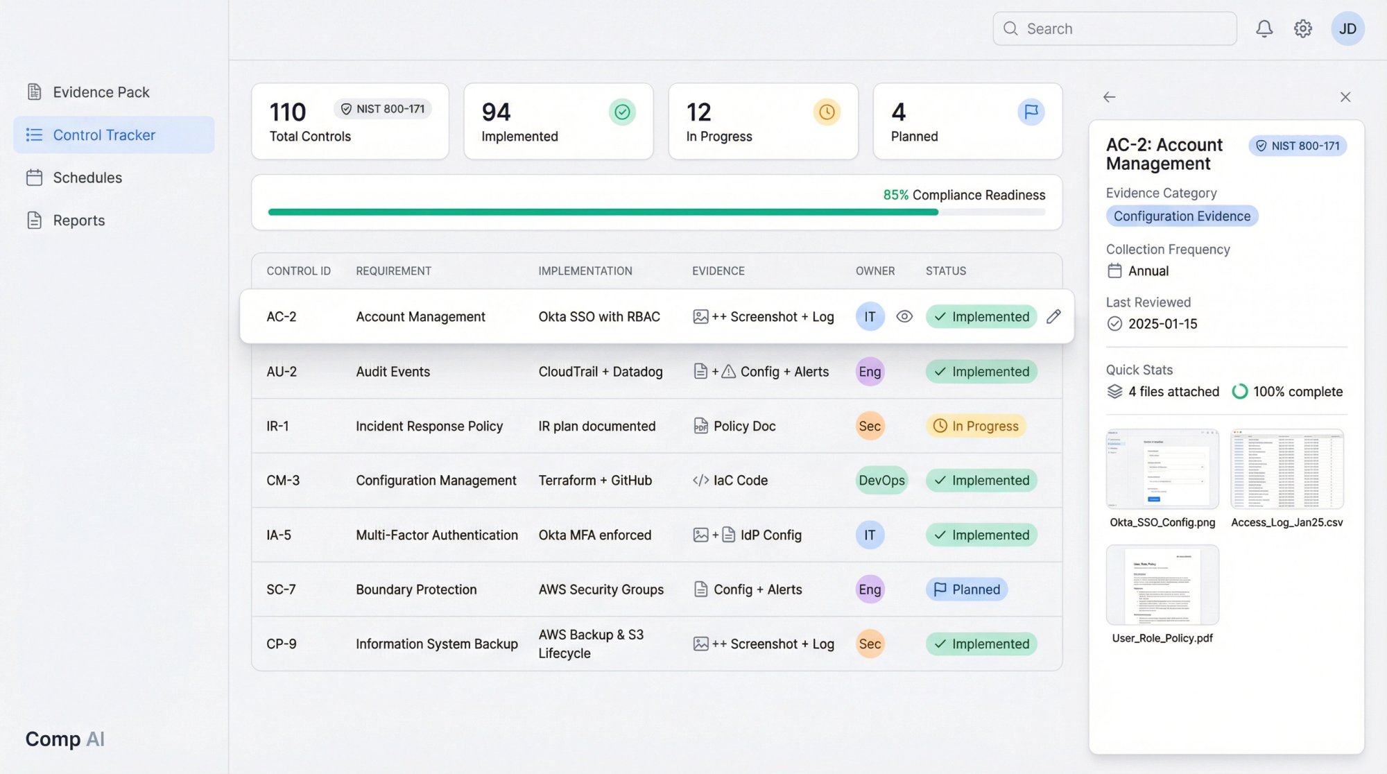Screen dimensions: 1387x774
Task: Click the Configuration Evidence category chip
Action: (1182, 216)
